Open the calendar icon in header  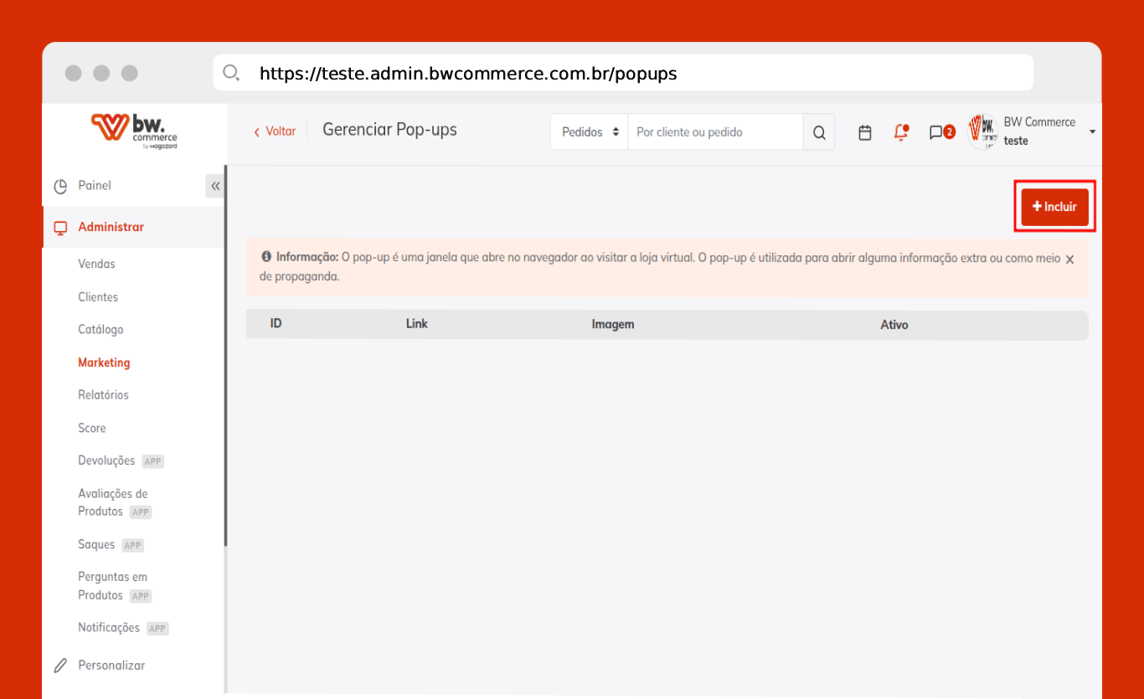point(865,132)
